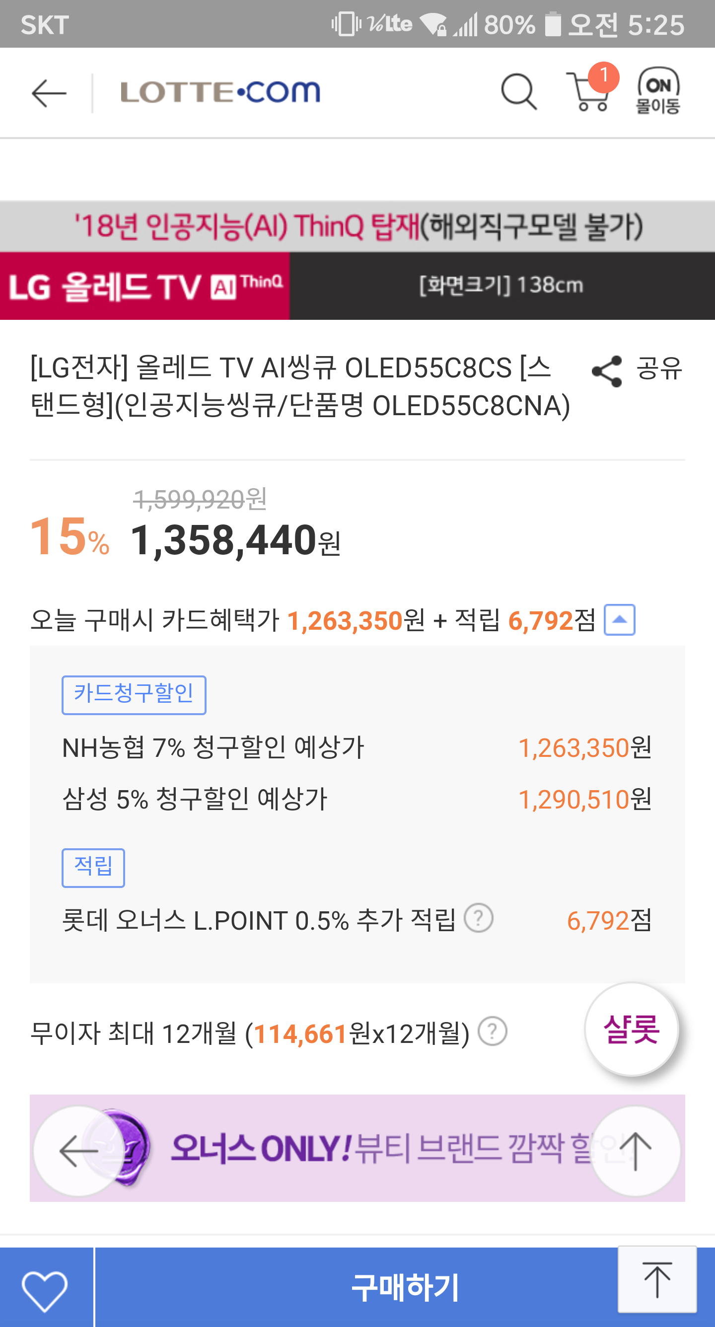
Task: Open the LOTTE.com logo home link
Action: [x=220, y=92]
